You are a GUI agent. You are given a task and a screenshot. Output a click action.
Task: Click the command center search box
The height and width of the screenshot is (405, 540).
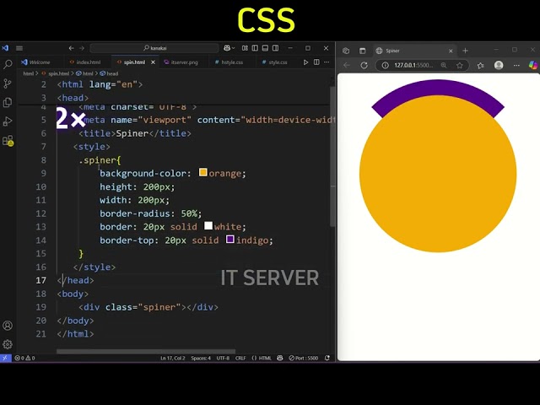[x=154, y=48]
